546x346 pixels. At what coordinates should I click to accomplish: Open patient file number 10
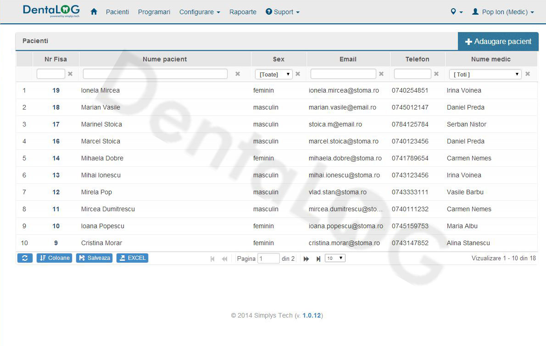pos(56,226)
